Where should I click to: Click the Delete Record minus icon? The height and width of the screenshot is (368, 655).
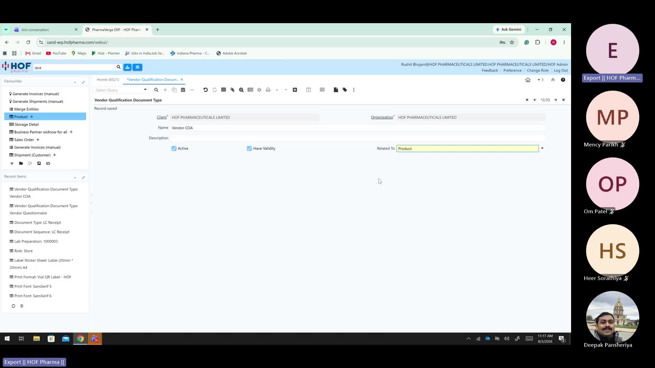(x=192, y=90)
